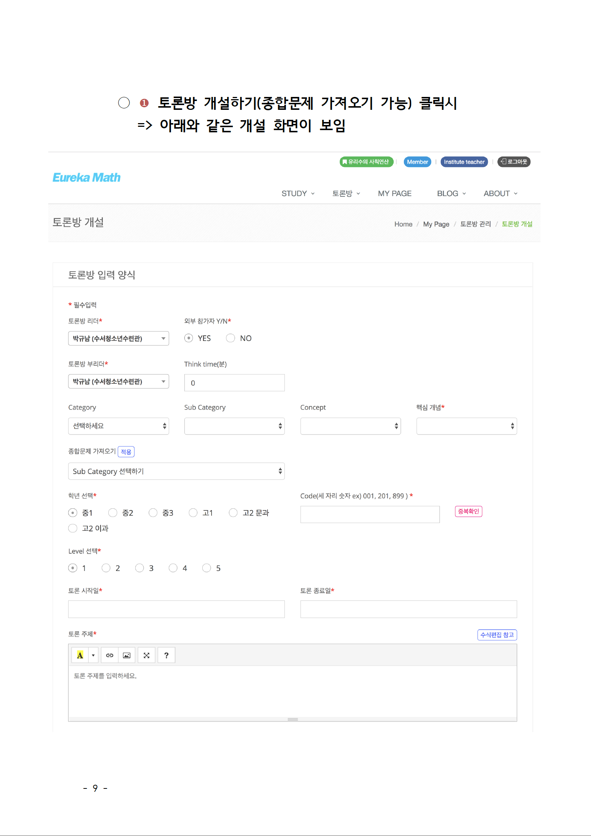Select Level 2 radio button
This screenshot has width=591, height=836.
106,568
